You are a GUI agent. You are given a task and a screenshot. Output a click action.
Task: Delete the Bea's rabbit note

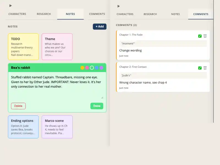18,106
